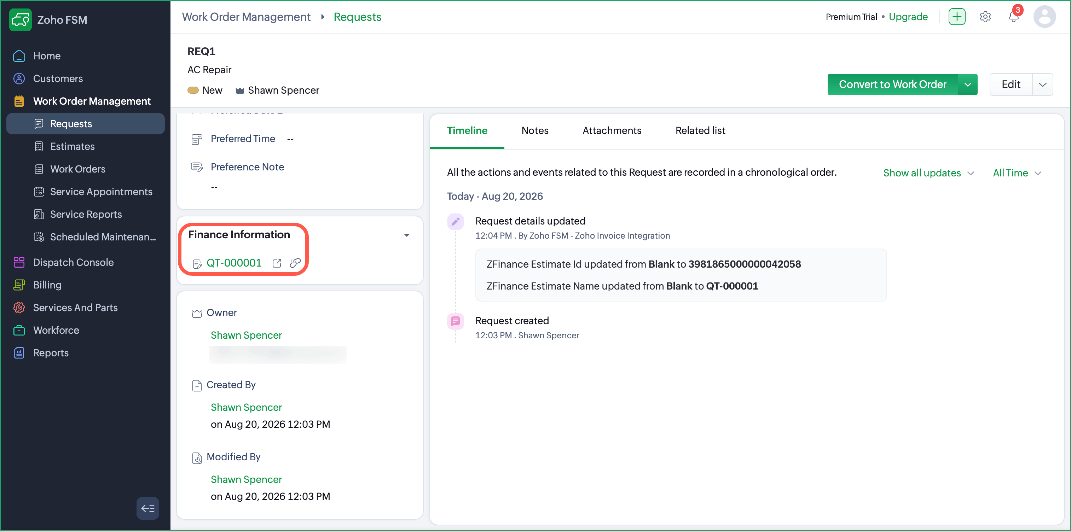The image size is (1071, 531).
Task: Open the settings gear icon
Action: pos(985,17)
